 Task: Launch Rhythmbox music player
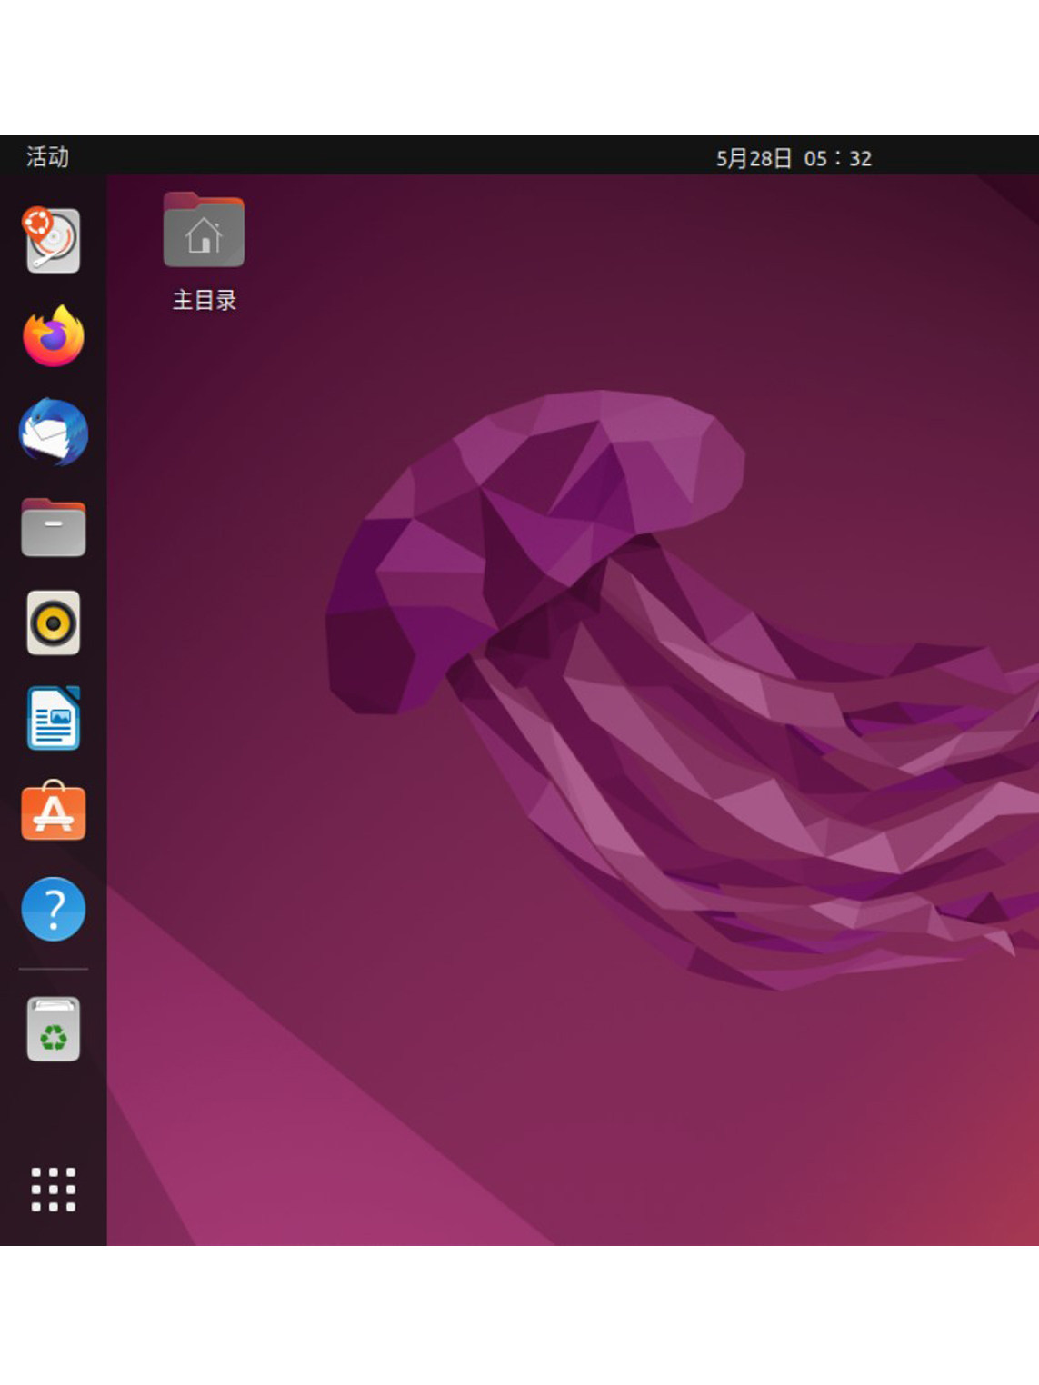pyautogui.click(x=53, y=623)
